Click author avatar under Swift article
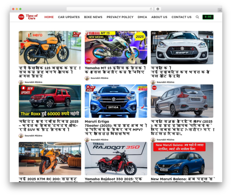Screen dimensions: 232x196 153,82
